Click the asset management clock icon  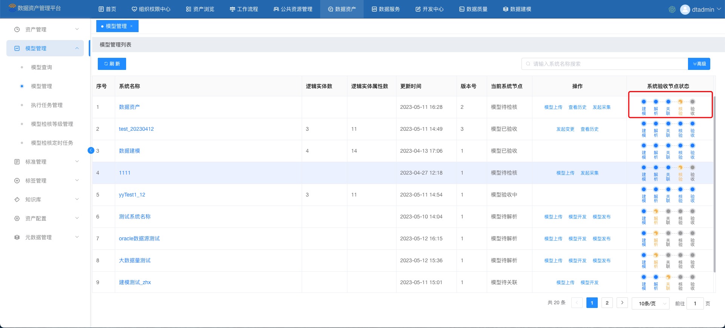[x=17, y=29]
